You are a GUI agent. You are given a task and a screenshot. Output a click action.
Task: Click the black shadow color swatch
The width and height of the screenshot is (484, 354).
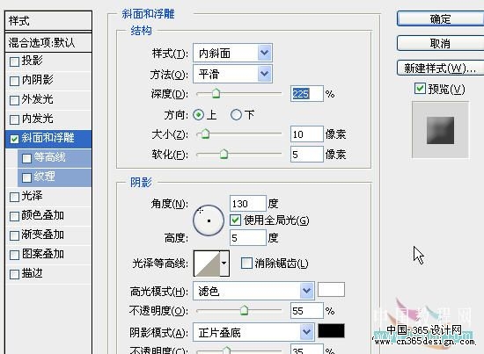(331, 331)
